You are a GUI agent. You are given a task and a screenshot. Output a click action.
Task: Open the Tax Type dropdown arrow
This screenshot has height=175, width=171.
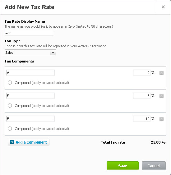pyautogui.click(x=53, y=53)
